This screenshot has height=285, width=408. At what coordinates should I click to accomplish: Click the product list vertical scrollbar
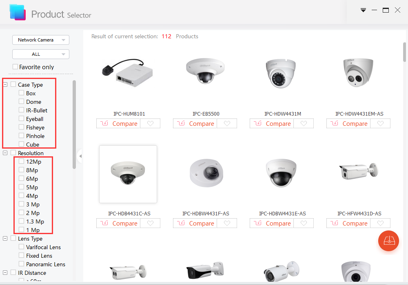pyautogui.click(x=404, y=52)
